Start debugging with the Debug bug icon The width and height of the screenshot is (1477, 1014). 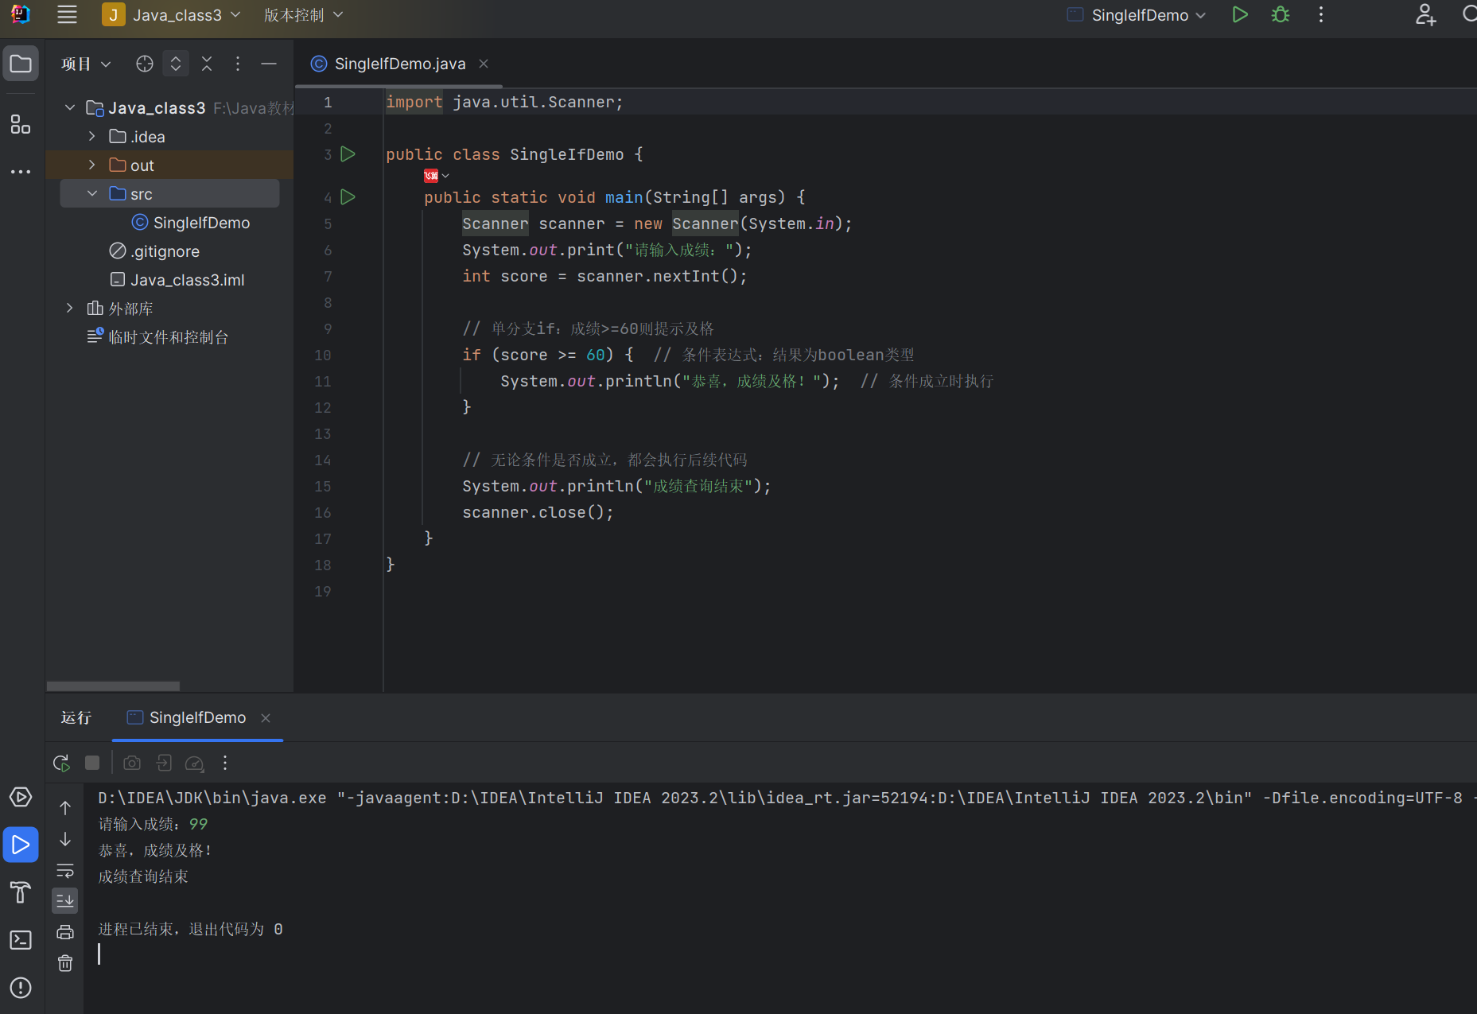tap(1280, 15)
